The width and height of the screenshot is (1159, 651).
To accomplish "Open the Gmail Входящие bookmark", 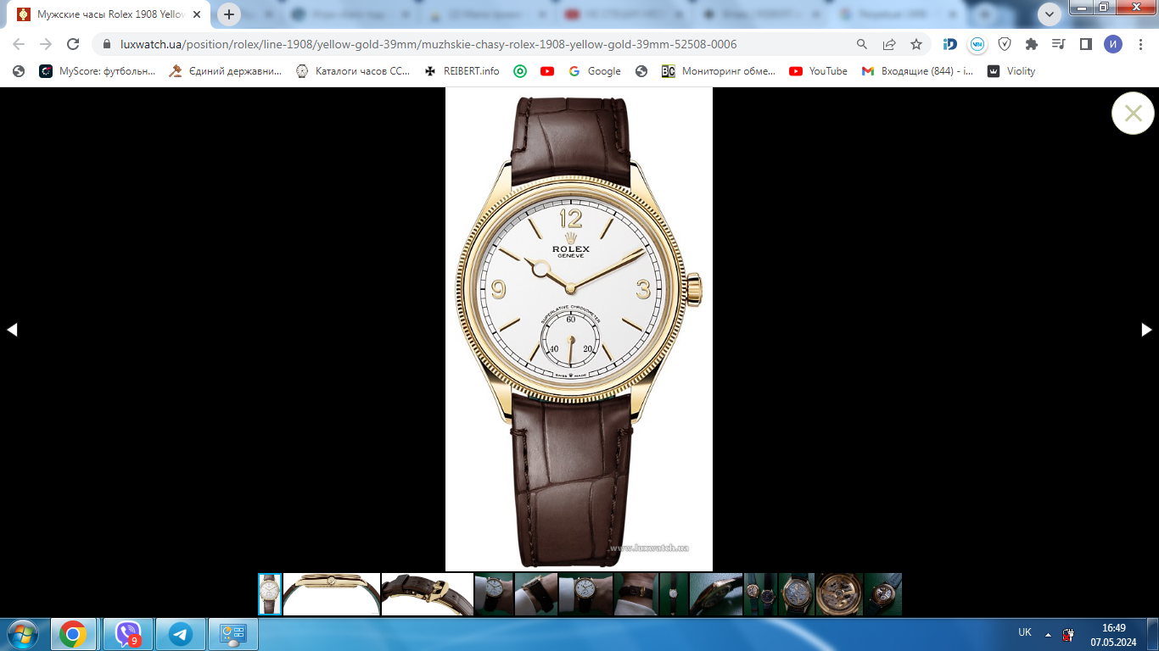I will tap(917, 71).
